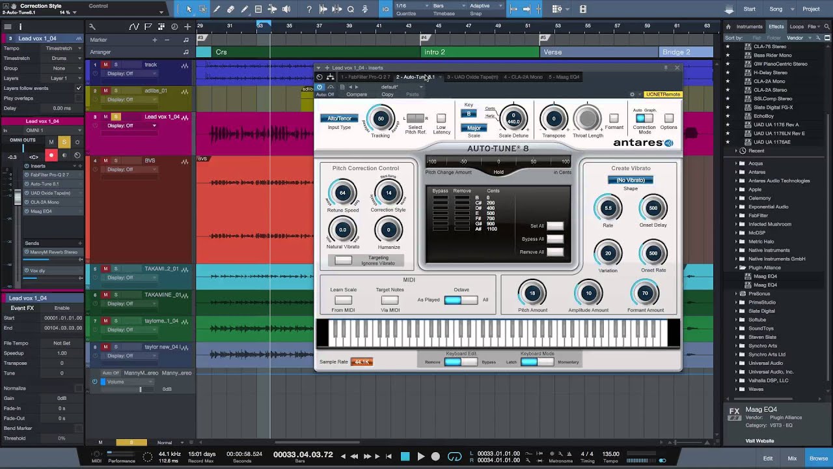Open the Mix view
The height and width of the screenshot is (469, 833).
792,458
